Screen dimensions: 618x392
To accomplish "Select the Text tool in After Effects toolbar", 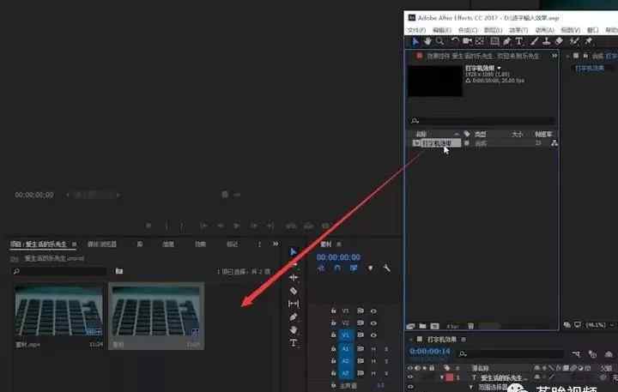I will (519, 40).
